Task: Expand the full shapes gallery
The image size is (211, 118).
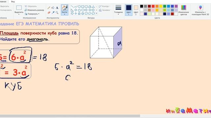Action: (x=97, y=13)
